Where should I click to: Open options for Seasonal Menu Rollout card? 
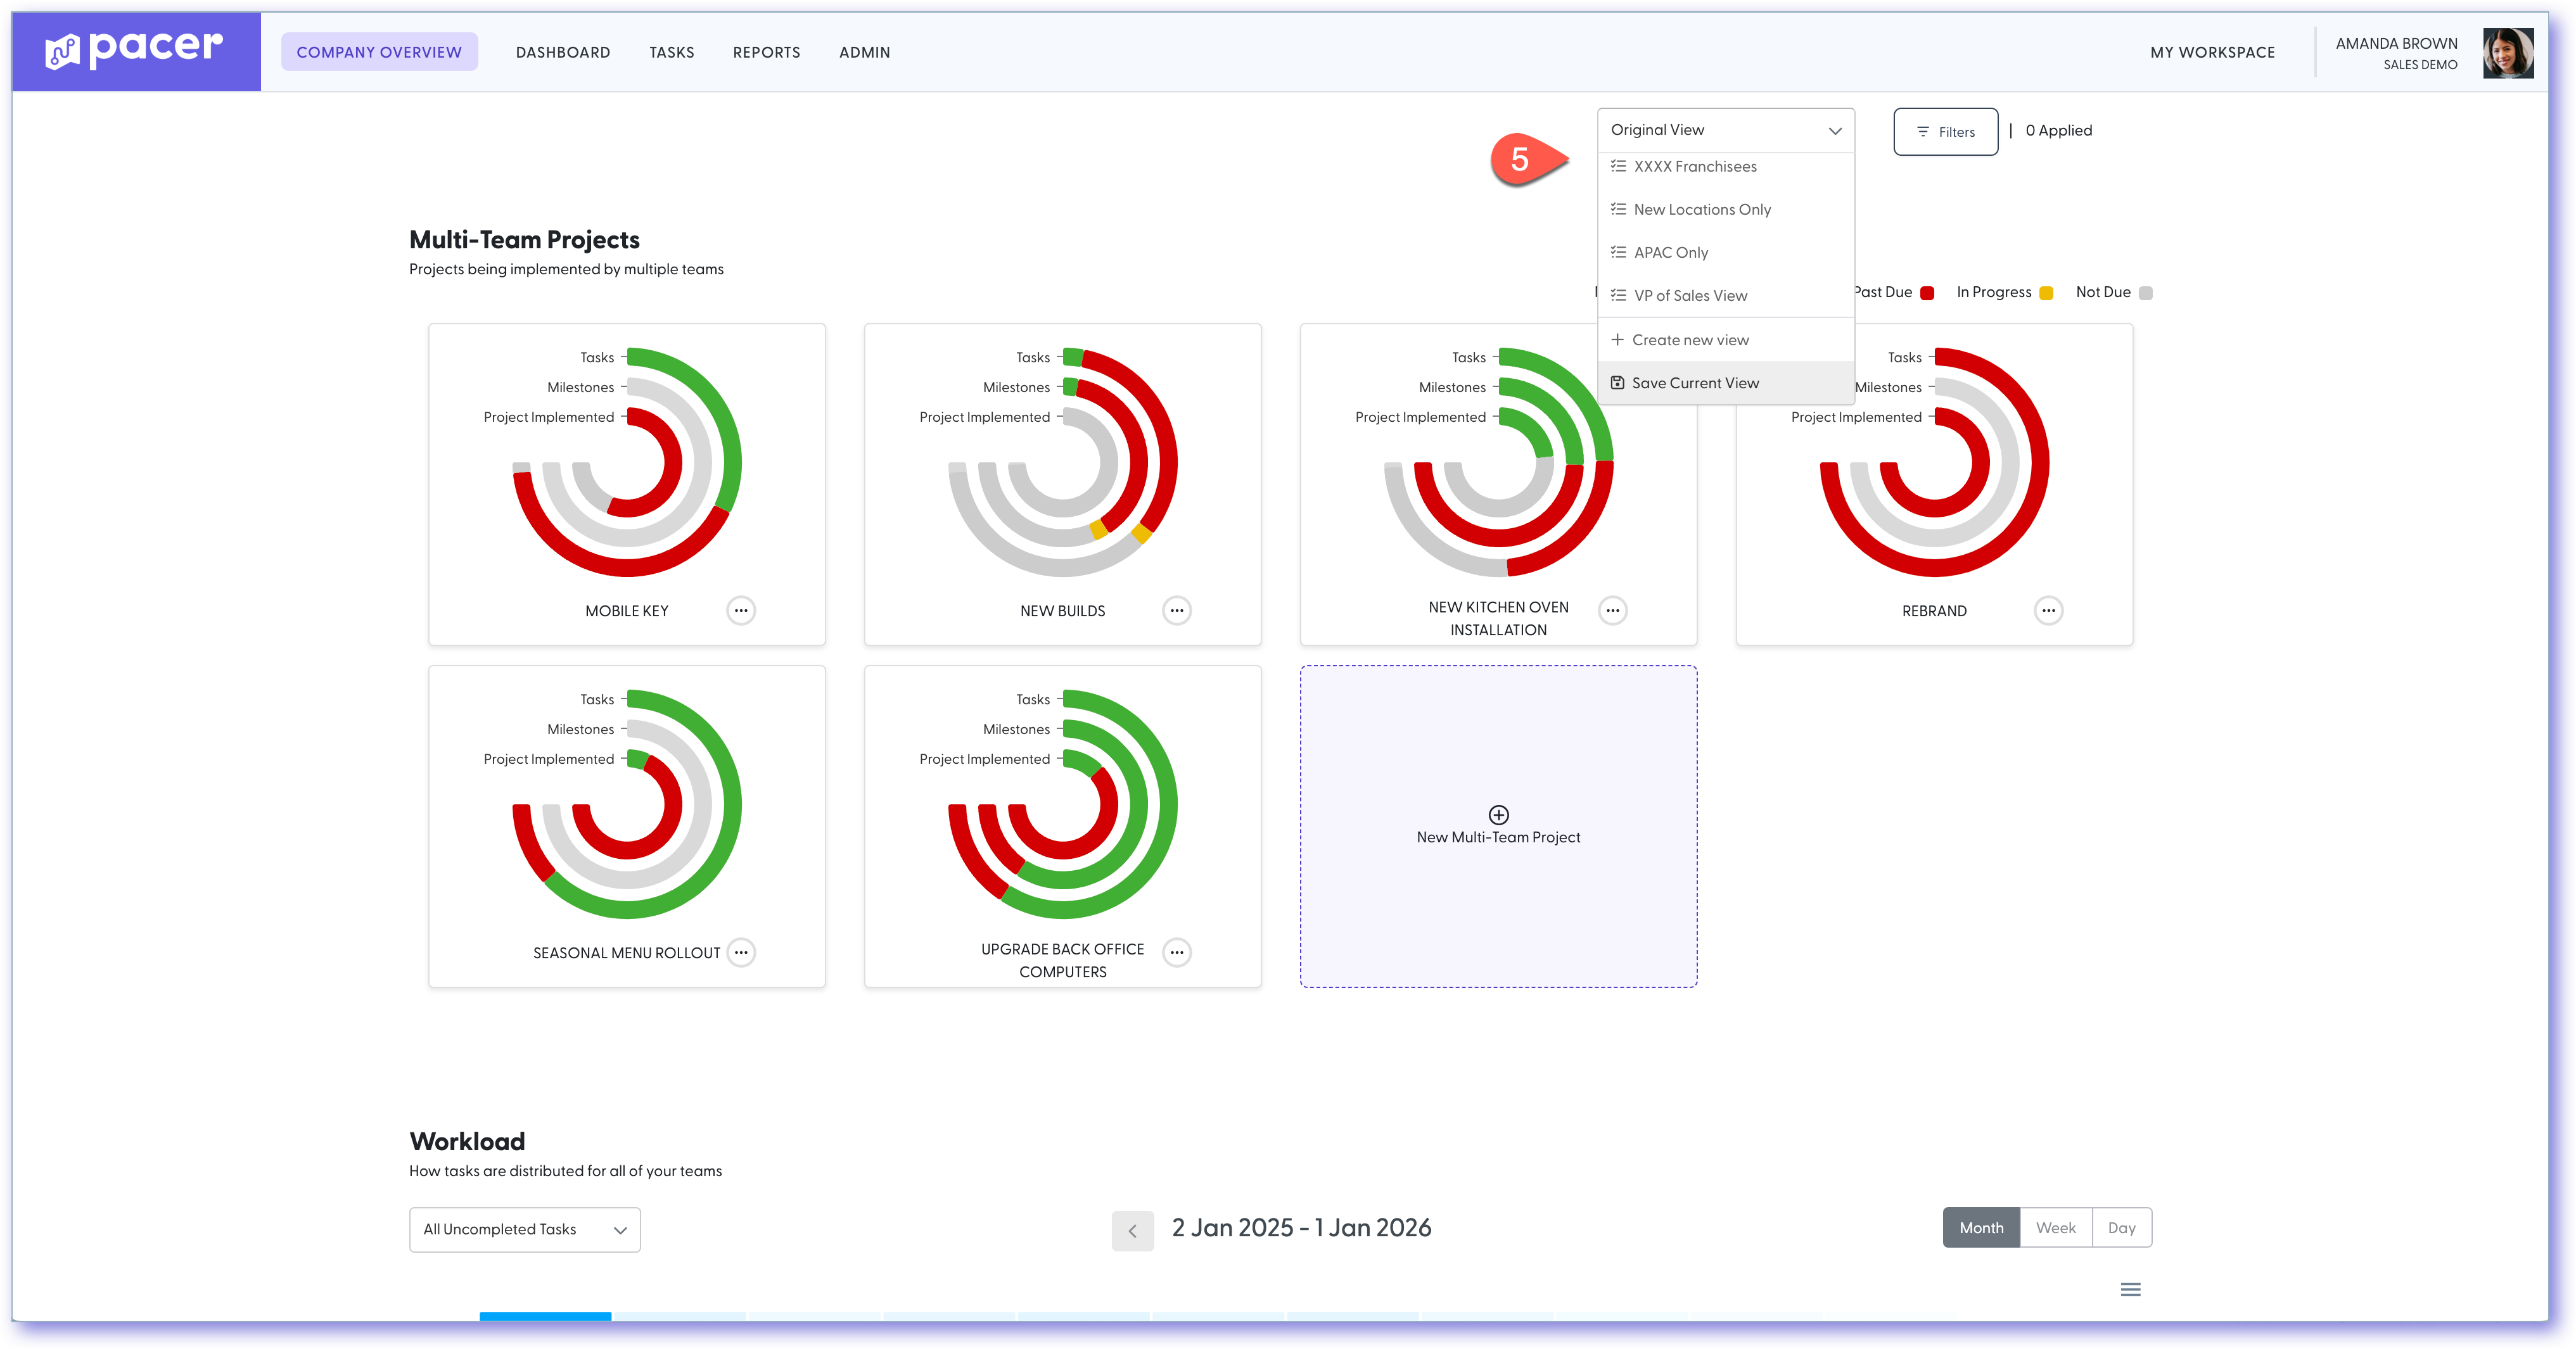point(741,952)
